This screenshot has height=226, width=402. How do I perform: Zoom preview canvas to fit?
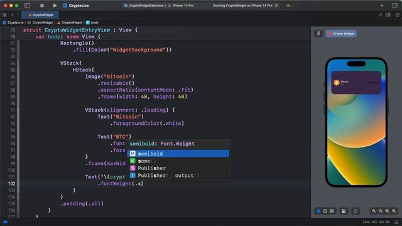(x=387, y=211)
